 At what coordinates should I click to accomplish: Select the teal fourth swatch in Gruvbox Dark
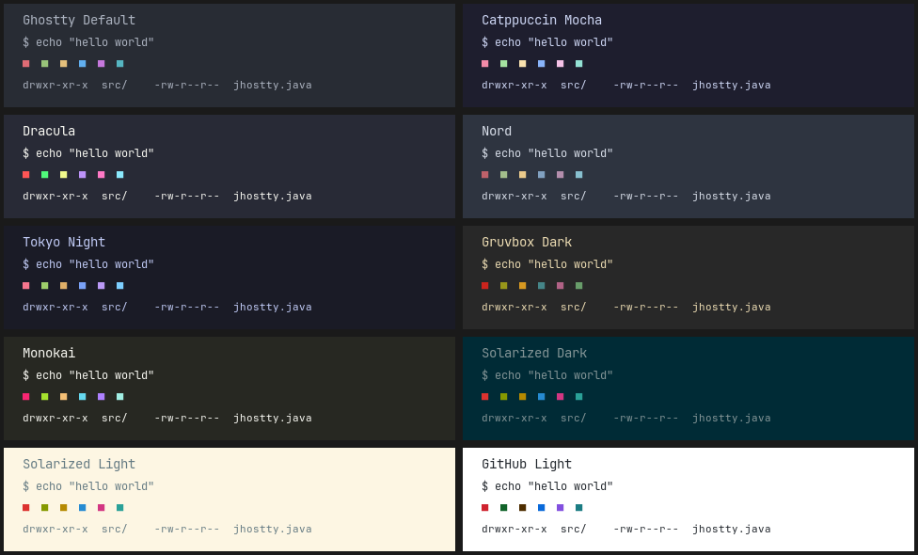pos(542,286)
